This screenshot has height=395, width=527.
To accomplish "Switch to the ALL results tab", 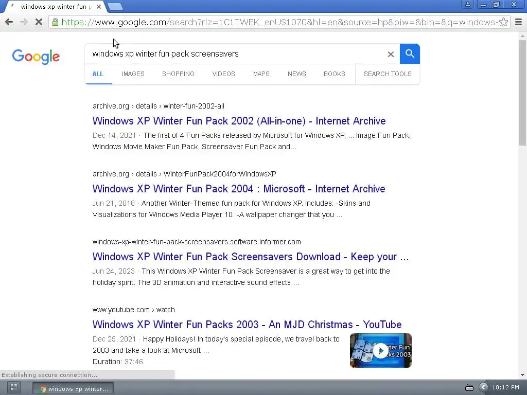I will coord(98,74).
